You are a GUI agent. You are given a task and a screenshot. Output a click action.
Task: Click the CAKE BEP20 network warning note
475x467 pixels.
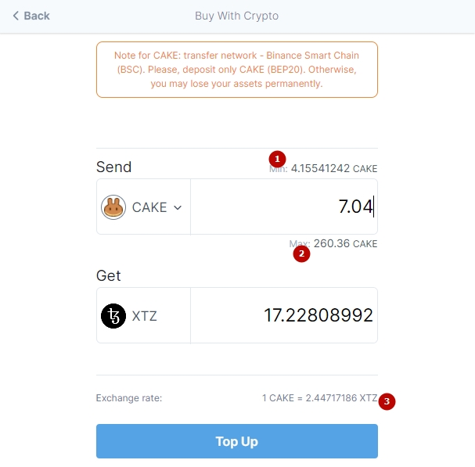[x=237, y=70]
